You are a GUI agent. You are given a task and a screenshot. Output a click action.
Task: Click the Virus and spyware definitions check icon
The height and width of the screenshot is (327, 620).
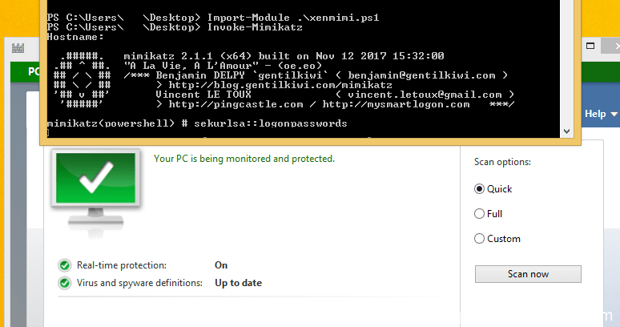pyautogui.click(x=64, y=283)
